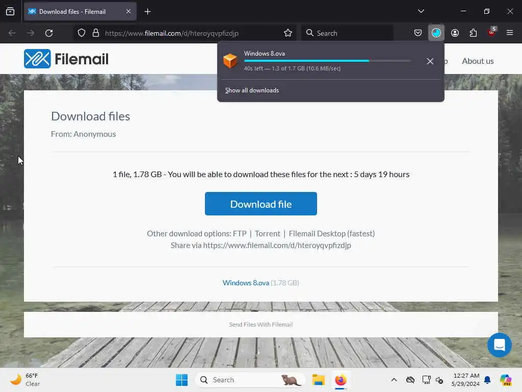Screen dimensions: 522x392
Task: Choose the FTP download option
Action: pos(240,234)
